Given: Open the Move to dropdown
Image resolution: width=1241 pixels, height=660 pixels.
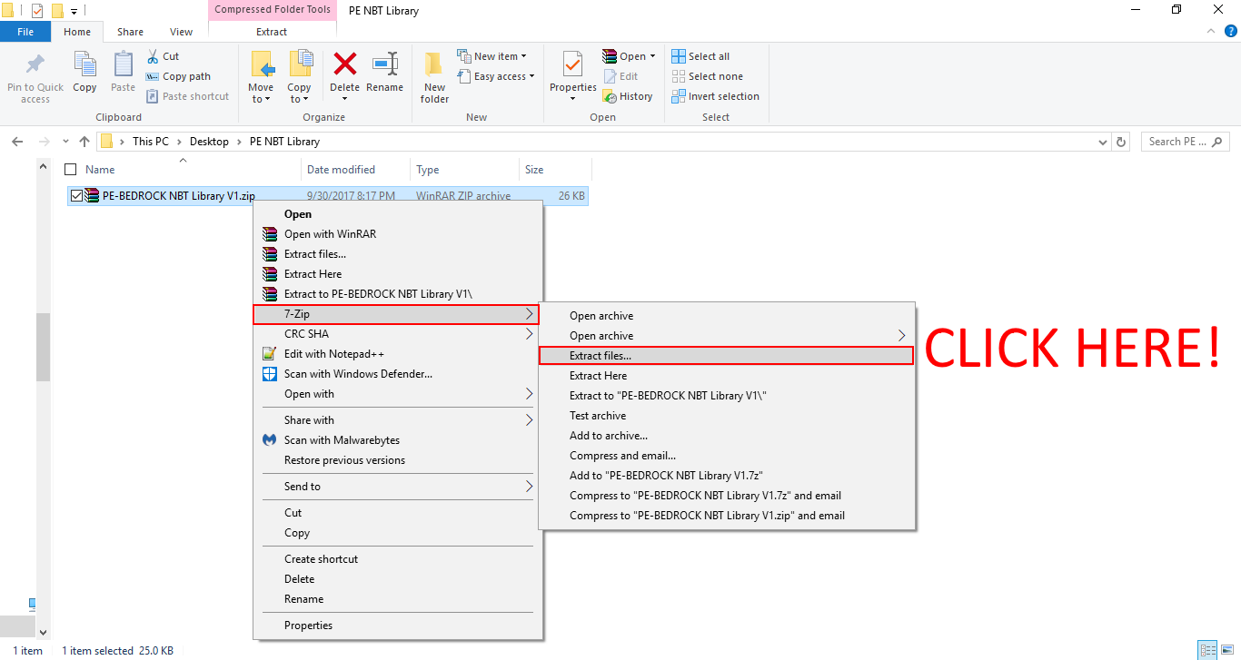Looking at the screenshot, I should coord(261,94).
